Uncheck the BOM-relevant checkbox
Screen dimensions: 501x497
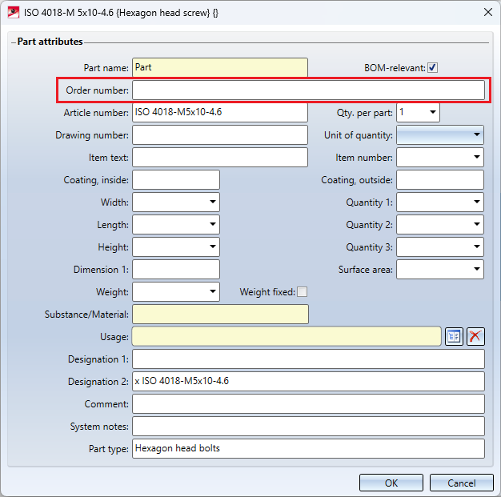[x=433, y=68]
